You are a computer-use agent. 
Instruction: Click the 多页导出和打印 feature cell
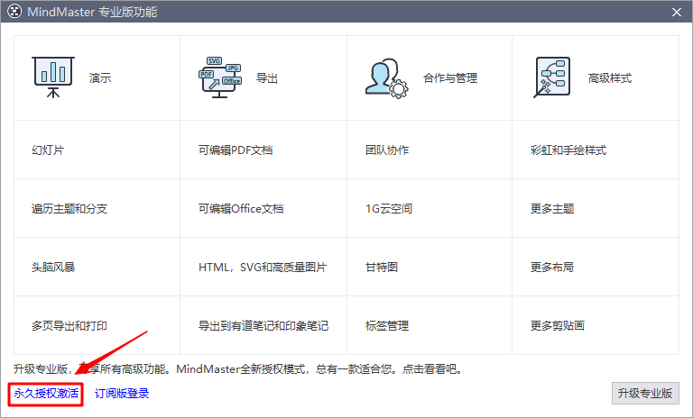point(97,326)
